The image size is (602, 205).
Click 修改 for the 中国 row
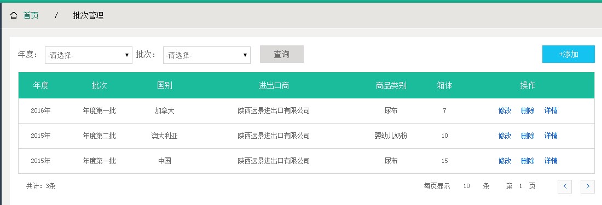[x=505, y=161]
